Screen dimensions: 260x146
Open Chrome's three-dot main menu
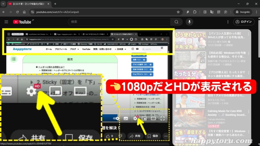(x=256, y=12)
